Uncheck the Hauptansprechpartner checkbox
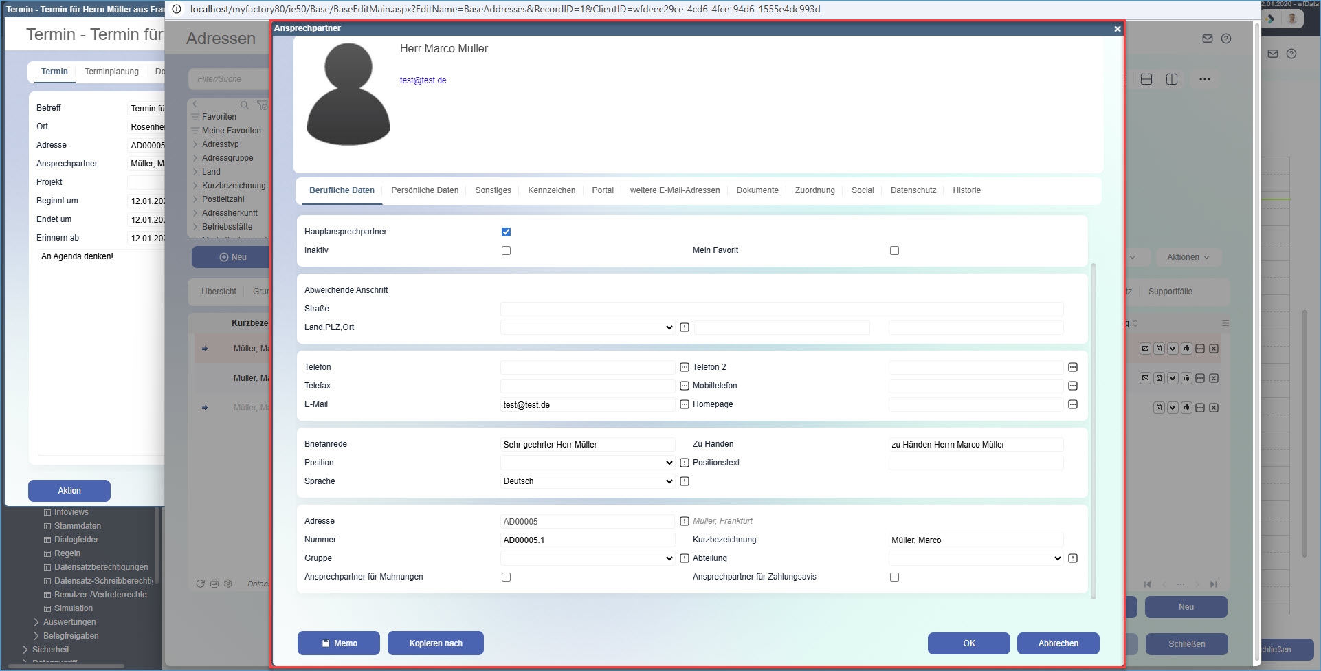The width and height of the screenshot is (1321, 671). click(x=506, y=232)
